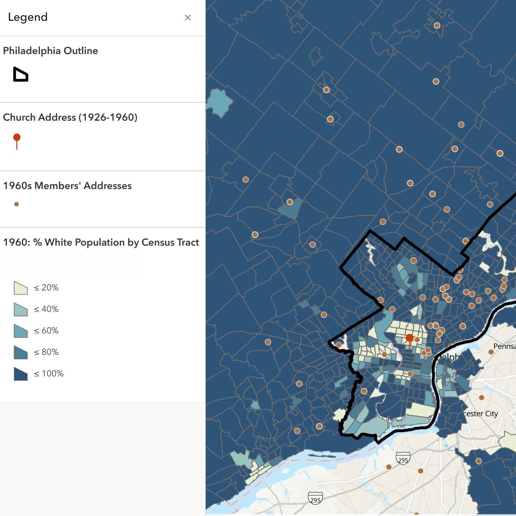Select the 1960s Members' Addresses dot symbol
Viewport: 516px width, 516px height.
(16, 204)
